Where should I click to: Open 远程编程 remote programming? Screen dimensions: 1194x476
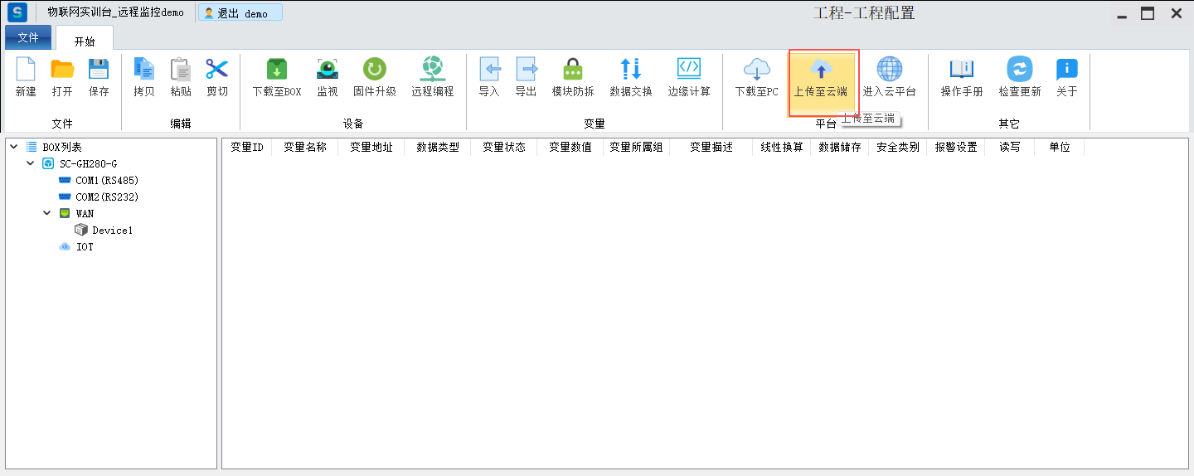coord(432,70)
